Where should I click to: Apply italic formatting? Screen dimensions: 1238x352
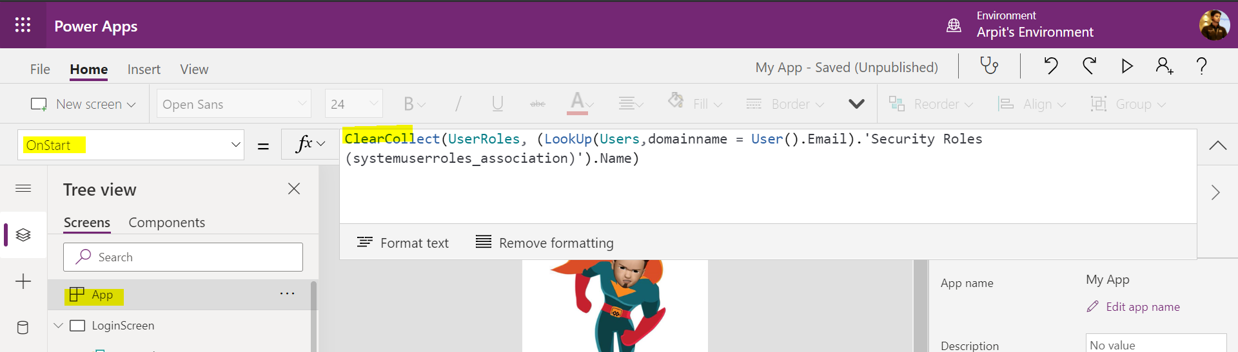coord(458,104)
